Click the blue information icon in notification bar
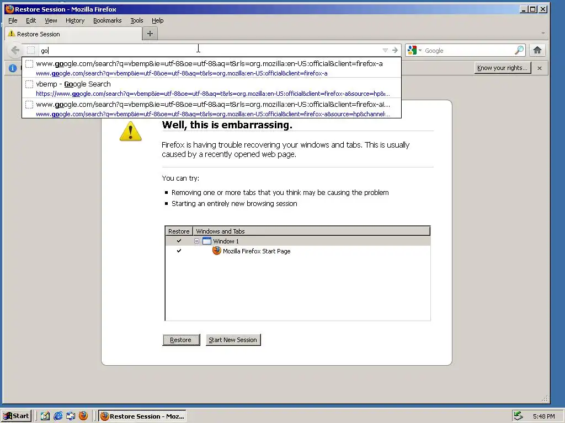This screenshot has width=565, height=423. pos(13,68)
